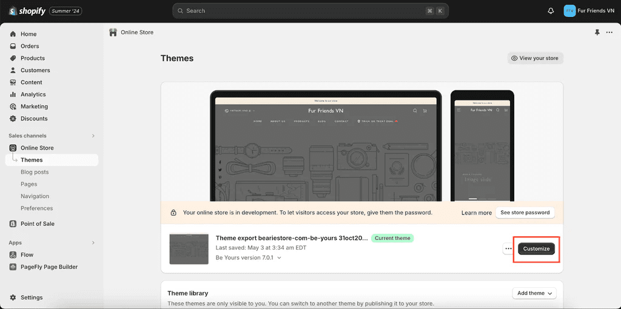Open the Add theme dropdown
The height and width of the screenshot is (309, 621).
pyautogui.click(x=534, y=293)
